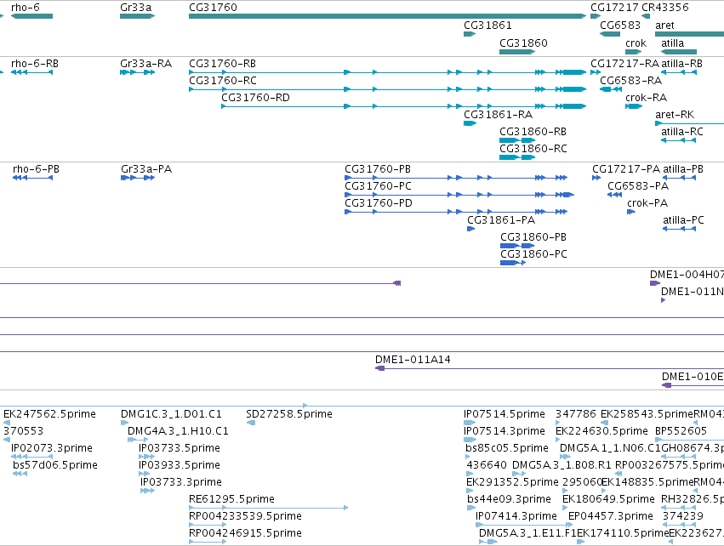Click the RP004246915.5prime EST label
Screen dimensions: 724x546
(245, 534)
